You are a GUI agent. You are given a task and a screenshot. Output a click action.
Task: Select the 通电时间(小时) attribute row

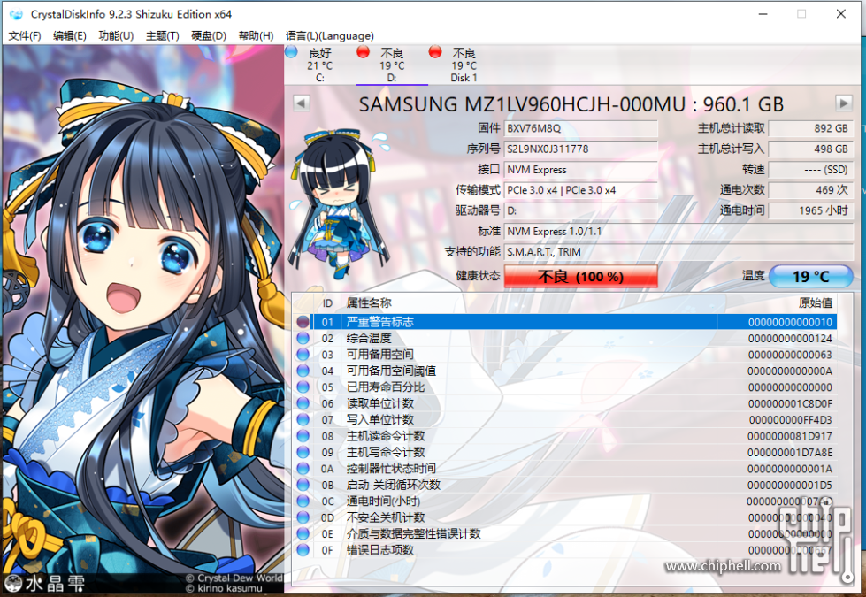click(564, 501)
